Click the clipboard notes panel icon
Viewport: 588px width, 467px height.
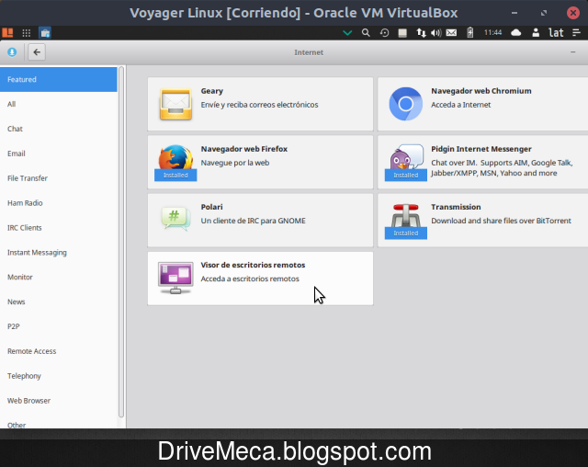point(402,33)
